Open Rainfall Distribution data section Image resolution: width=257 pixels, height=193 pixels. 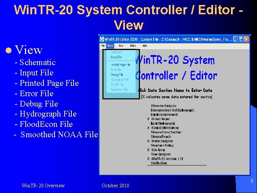pyautogui.click(x=165, y=128)
